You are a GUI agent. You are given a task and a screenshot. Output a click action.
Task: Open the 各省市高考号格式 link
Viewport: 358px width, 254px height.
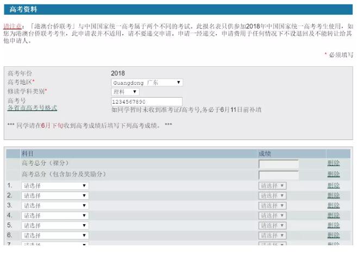pyautogui.click(x=32, y=108)
